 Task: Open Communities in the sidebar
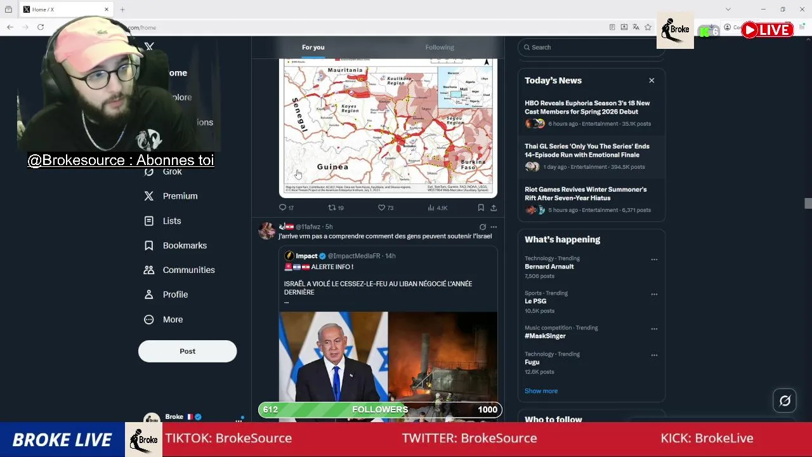(180, 270)
